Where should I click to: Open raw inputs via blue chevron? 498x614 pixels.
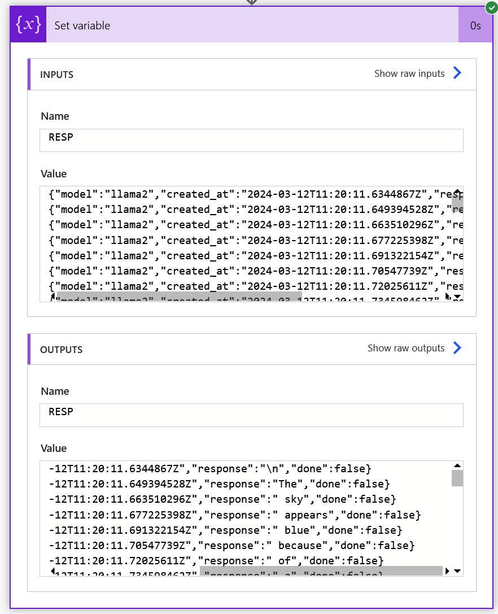click(457, 73)
